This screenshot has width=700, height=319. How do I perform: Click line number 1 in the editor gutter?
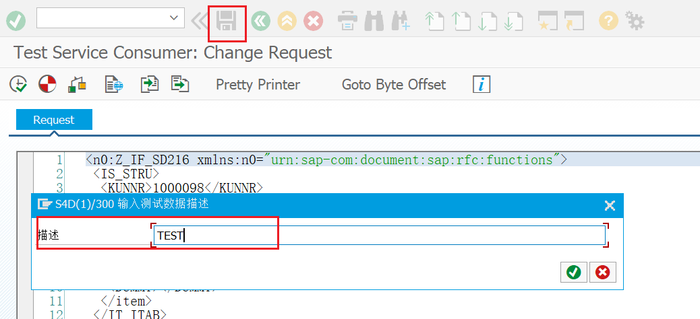pos(59,160)
